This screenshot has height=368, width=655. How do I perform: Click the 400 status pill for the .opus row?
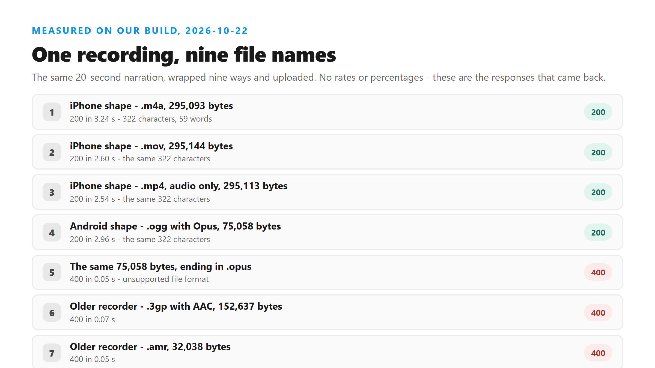tap(598, 272)
